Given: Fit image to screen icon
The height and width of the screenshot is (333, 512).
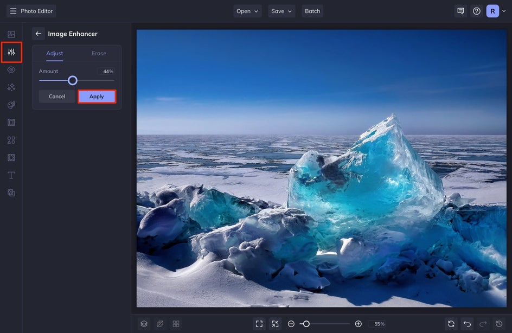Looking at the screenshot, I should coord(259,324).
